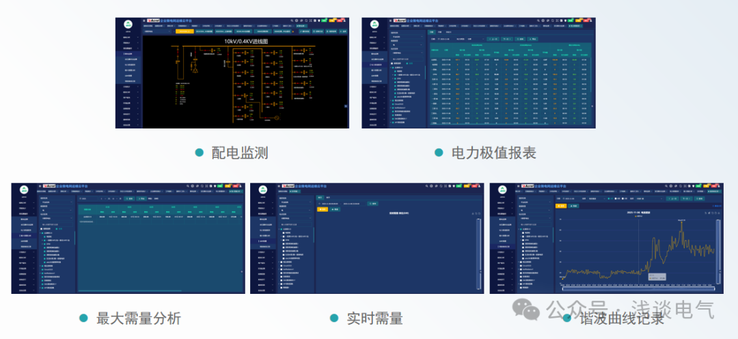Click hamburger menu icon in 谐波曲线记录 screenshot

[x=518, y=186]
